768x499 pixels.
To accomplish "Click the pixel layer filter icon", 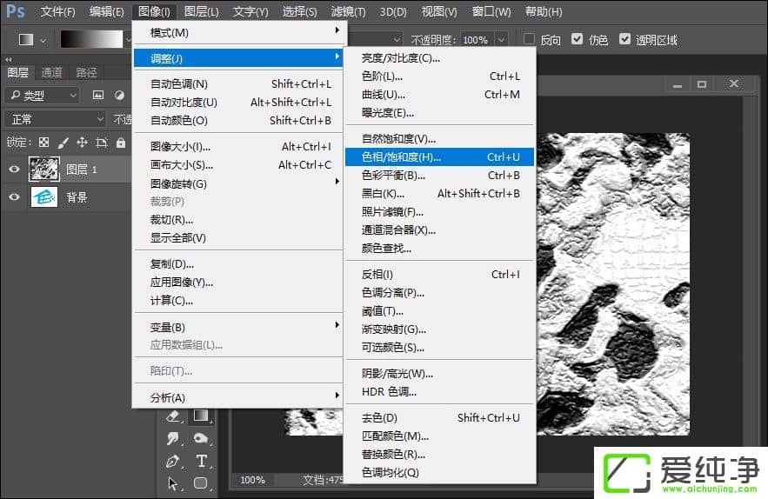I will [97, 95].
